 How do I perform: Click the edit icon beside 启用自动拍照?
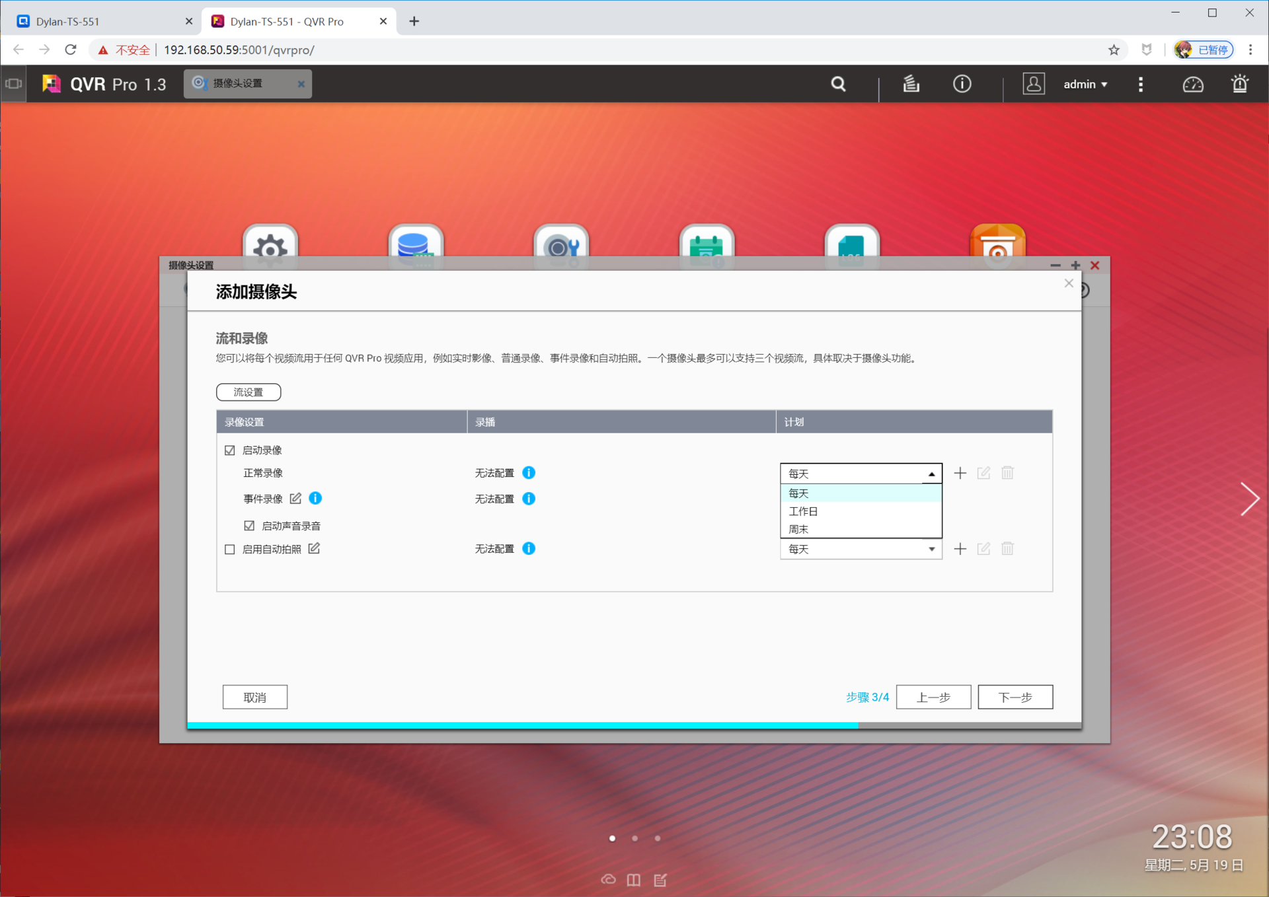pos(314,549)
